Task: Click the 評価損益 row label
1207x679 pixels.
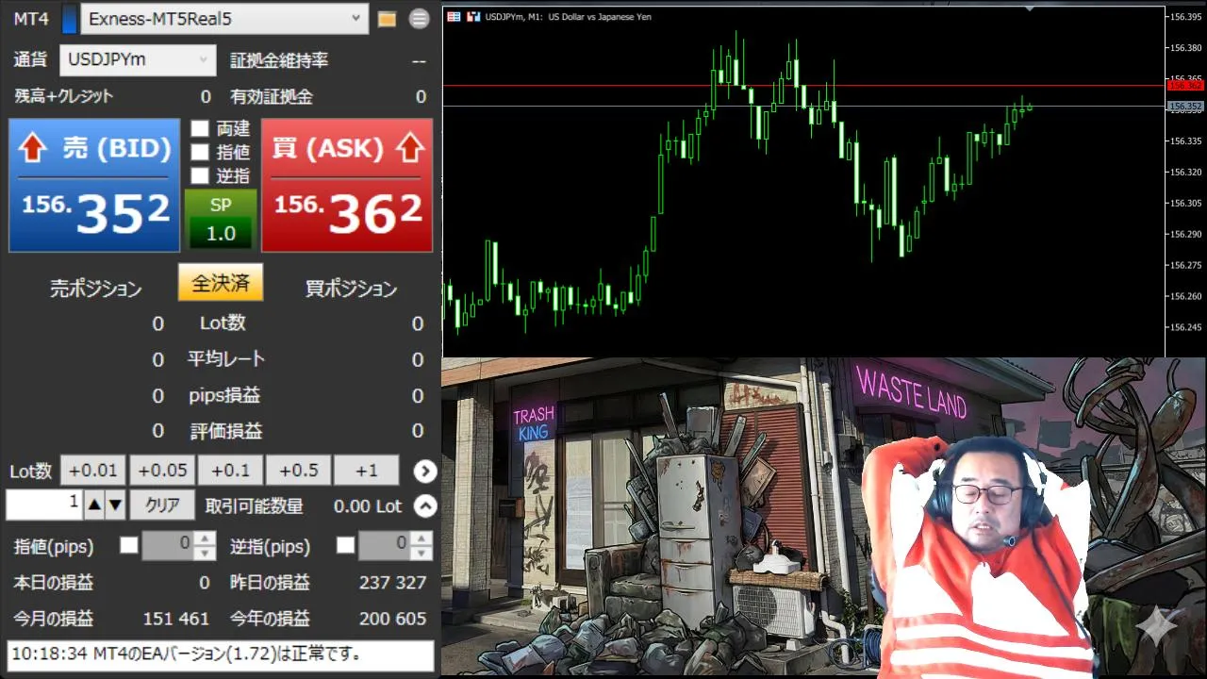Action: (x=226, y=431)
